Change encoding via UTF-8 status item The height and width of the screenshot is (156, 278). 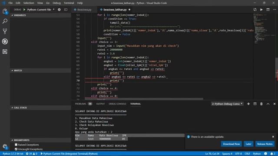(238, 154)
